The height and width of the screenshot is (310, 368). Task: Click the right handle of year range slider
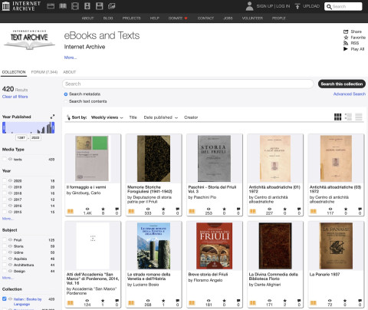[x=53, y=127]
